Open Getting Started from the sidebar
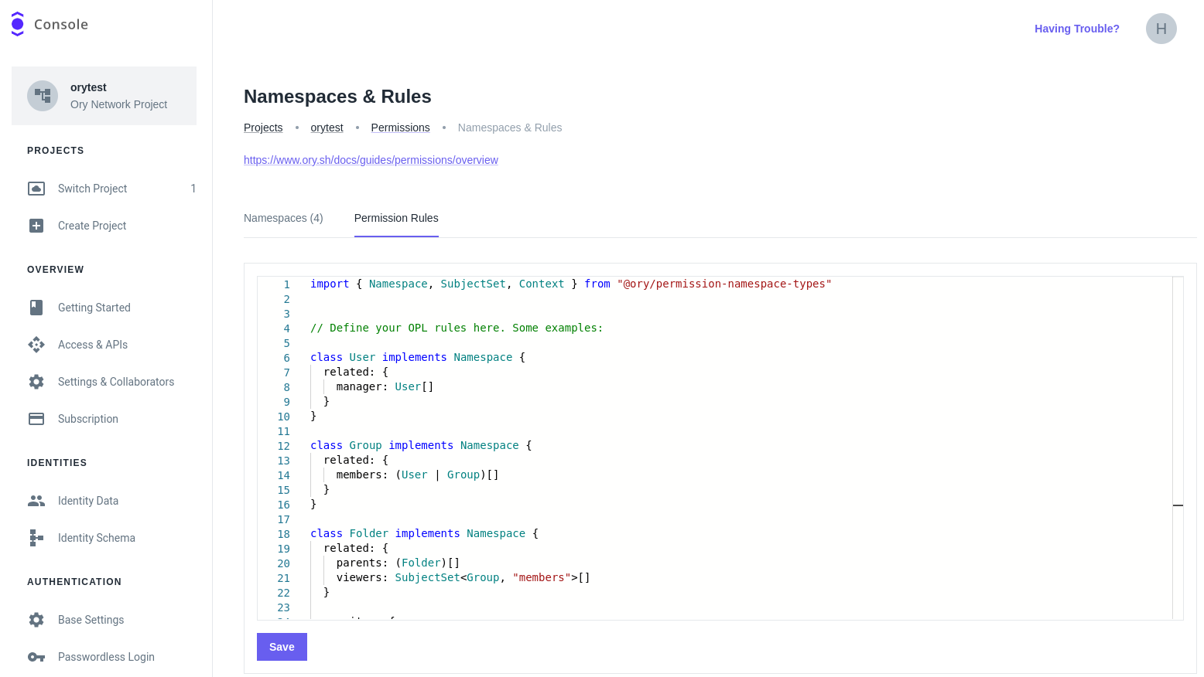This screenshot has width=1204, height=677. coord(94,307)
